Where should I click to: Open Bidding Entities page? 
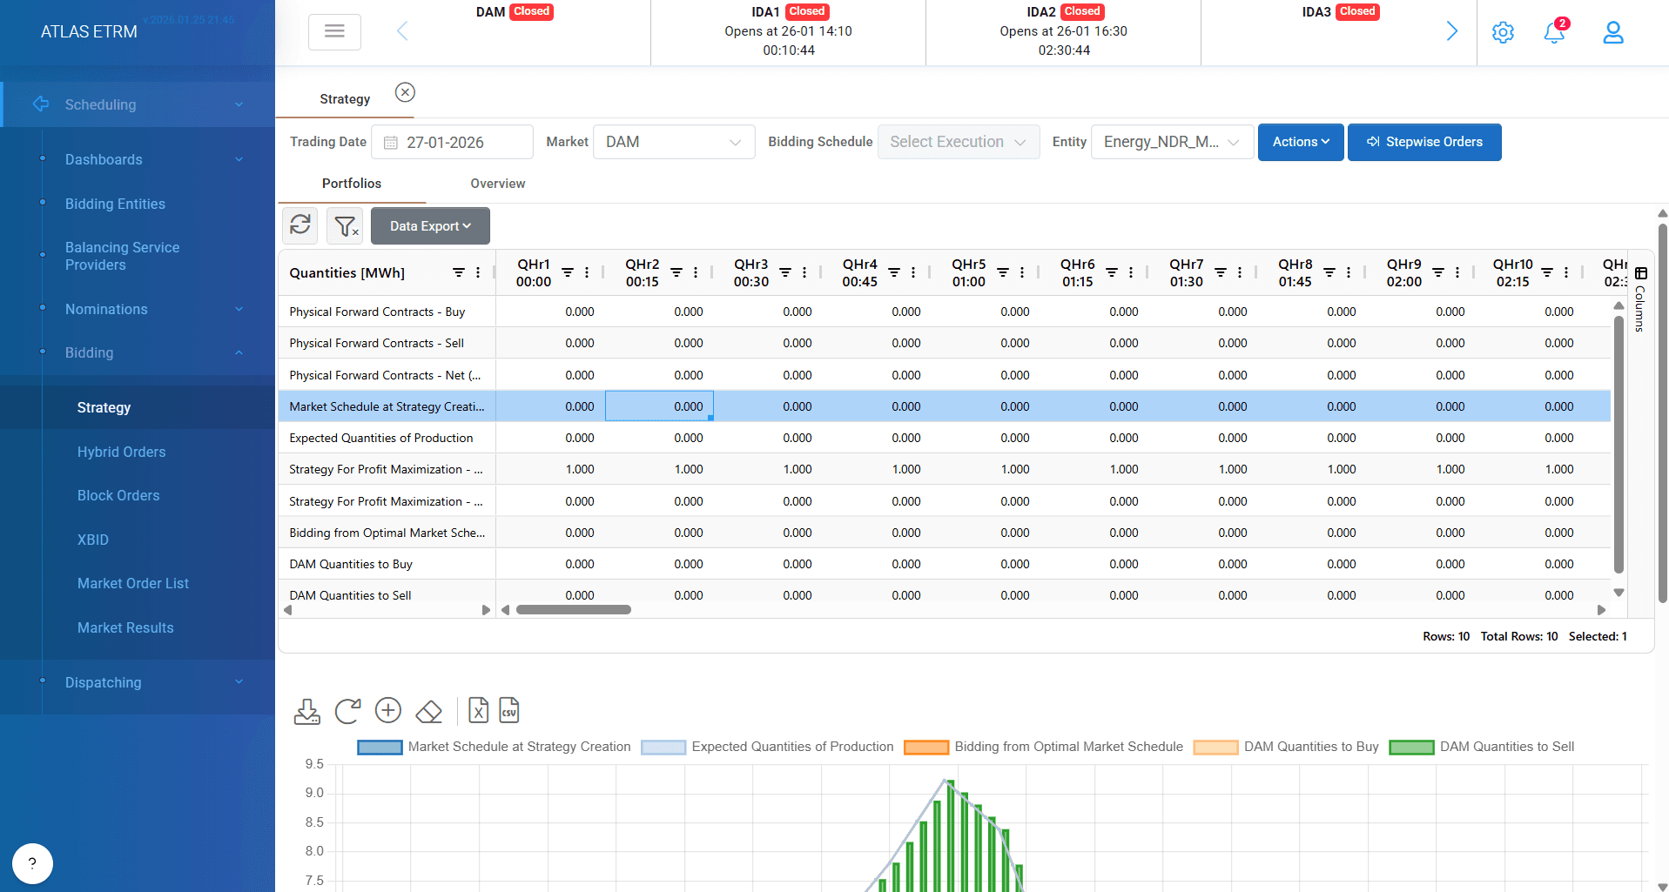pyautogui.click(x=115, y=204)
